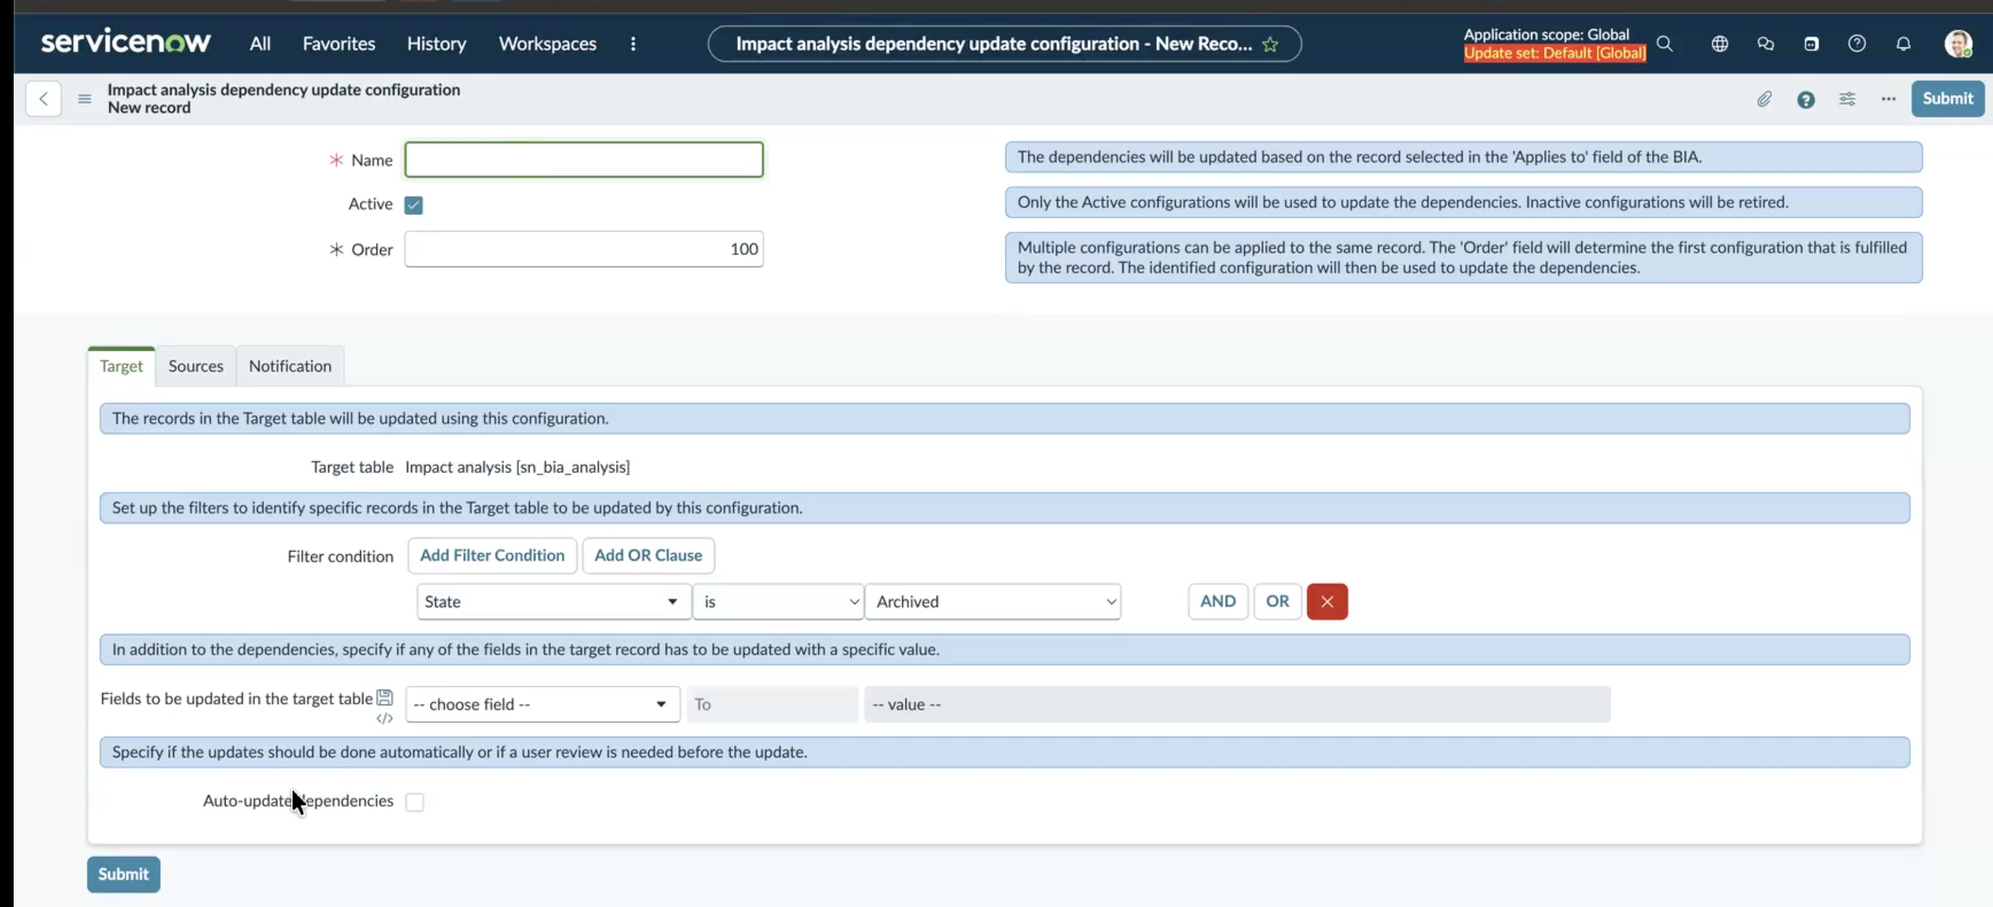Viewport: 1993px width, 907px height.
Task: Open the navigation more-options kebab menu
Action: click(x=633, y=44)
